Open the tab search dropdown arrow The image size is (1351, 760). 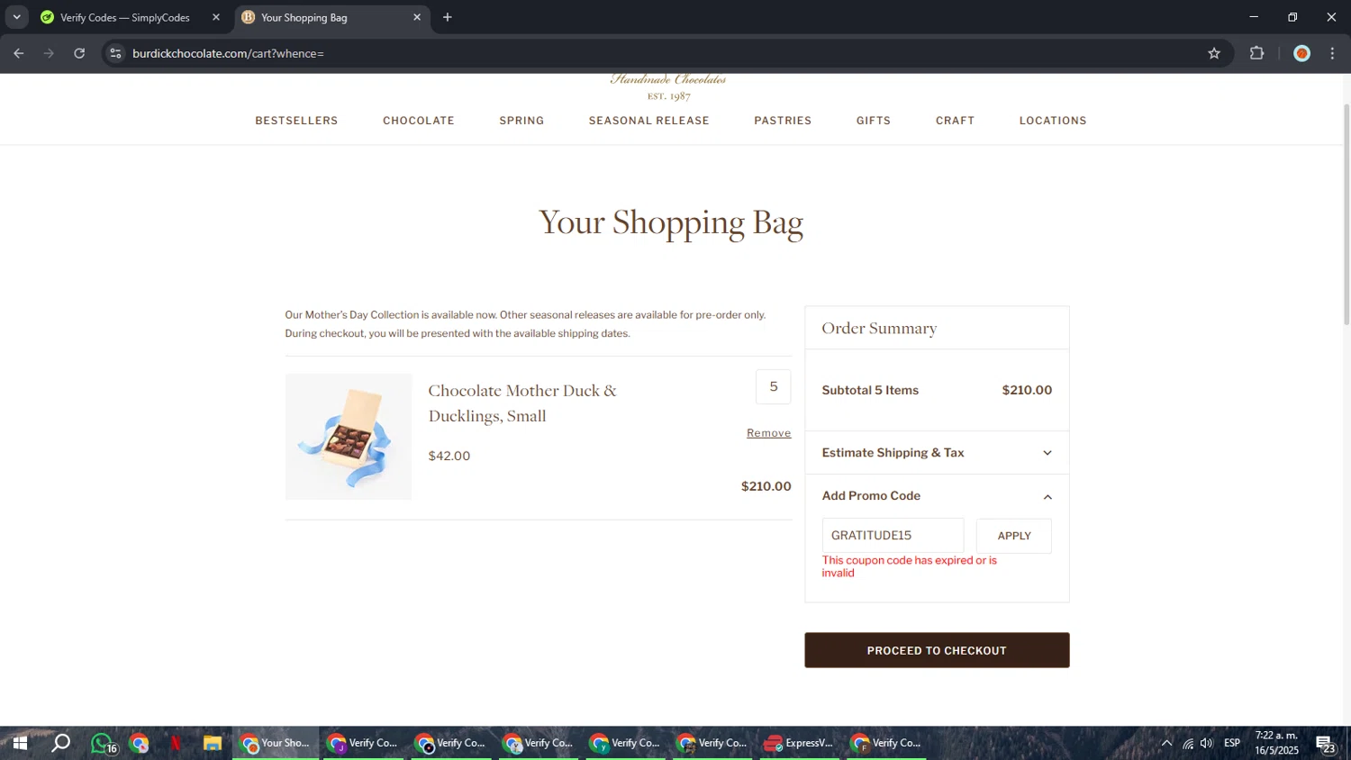tap(16, 17)
